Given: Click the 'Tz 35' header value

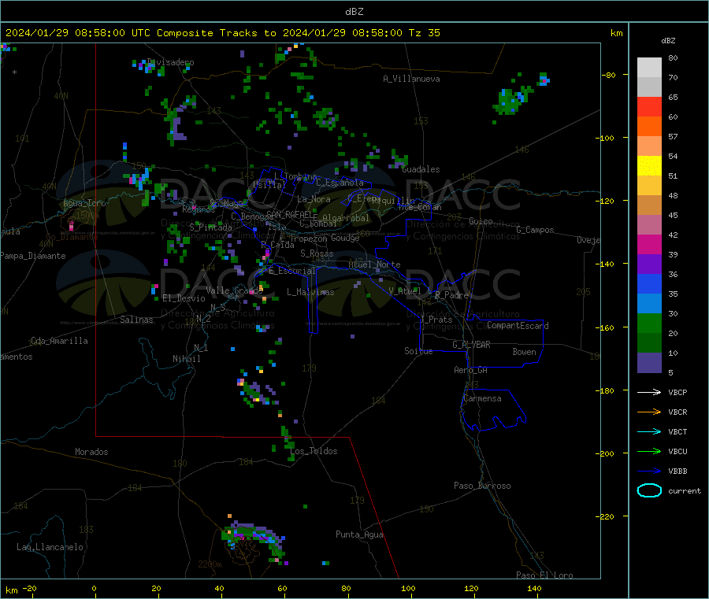Looking at the screenshot, I should click(424, 33).
